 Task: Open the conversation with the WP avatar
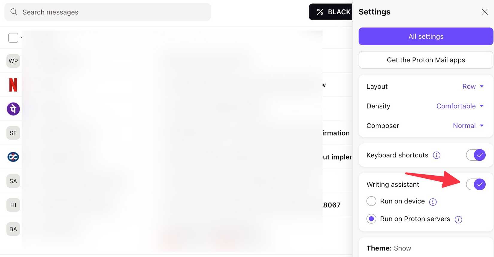13,61
